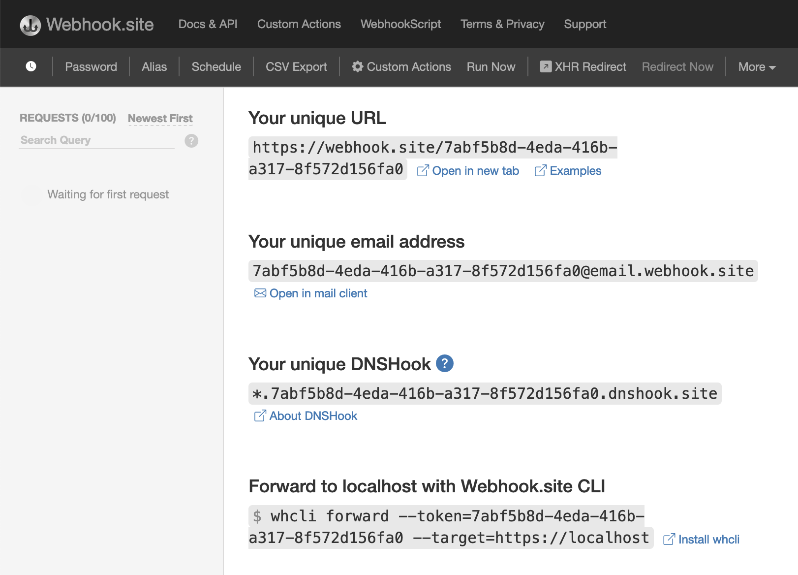
Task: Open the Examples link
Action: click(x=576, y=171)
